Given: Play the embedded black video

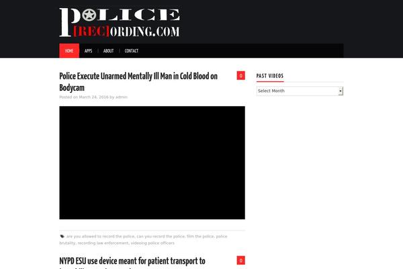Looking at the screenshot, I should (152, 163).
